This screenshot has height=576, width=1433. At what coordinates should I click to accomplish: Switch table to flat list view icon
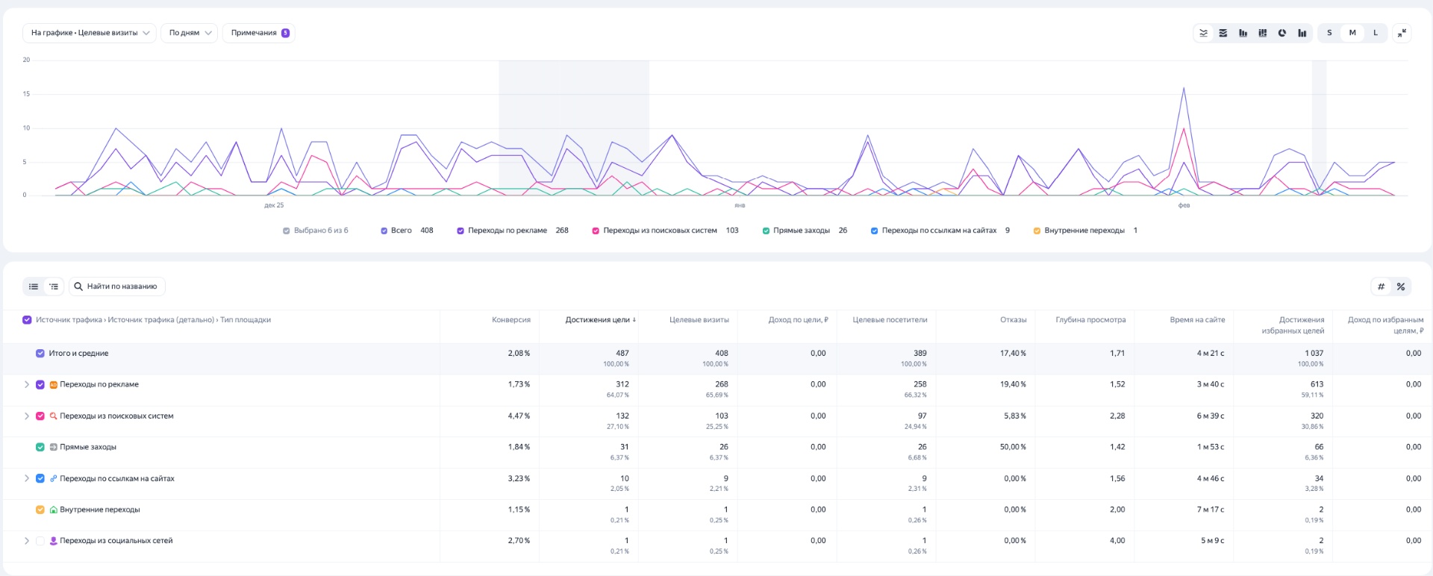coord(34,287)
